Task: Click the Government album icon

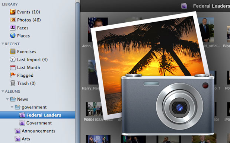Action: 22,123
